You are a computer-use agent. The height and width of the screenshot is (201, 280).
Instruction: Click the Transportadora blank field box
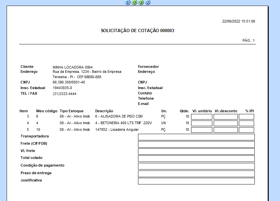(196, 137)
